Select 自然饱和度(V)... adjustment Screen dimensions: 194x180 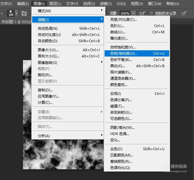[137, 47]
